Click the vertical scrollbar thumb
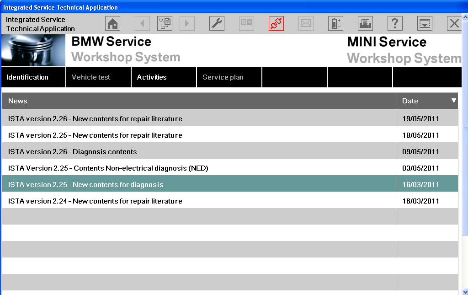Screen dimensions: 468x295 pyautogui.click(x=465, y=128)
